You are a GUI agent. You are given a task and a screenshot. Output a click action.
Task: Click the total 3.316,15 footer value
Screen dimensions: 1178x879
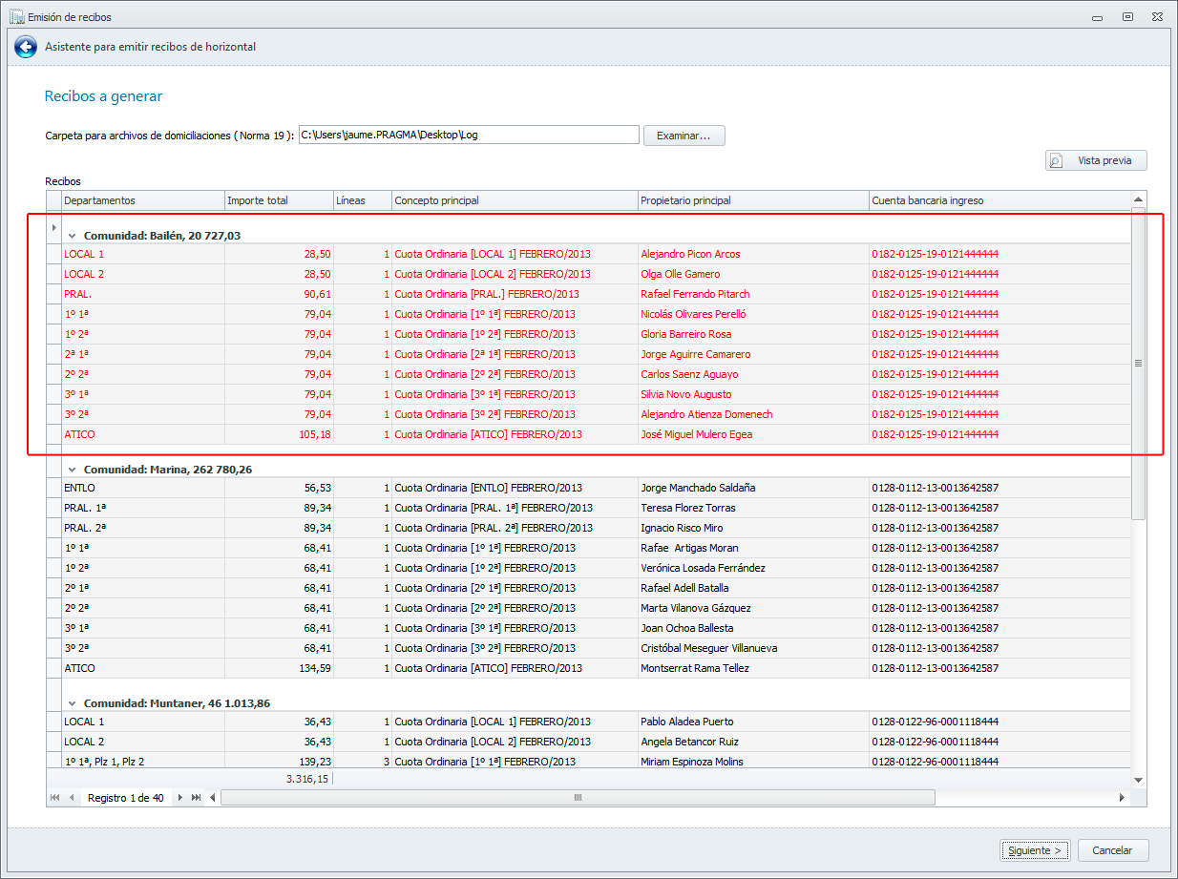coord(307,779)
